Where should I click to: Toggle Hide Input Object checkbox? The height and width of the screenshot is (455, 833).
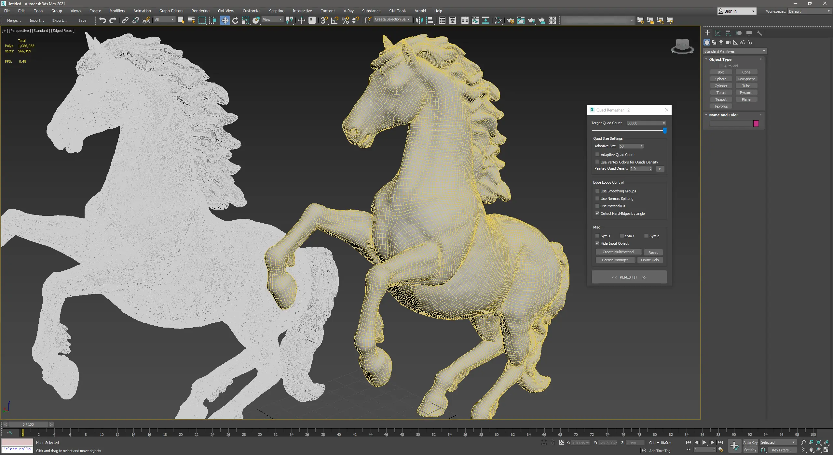(x=597, y=243)
